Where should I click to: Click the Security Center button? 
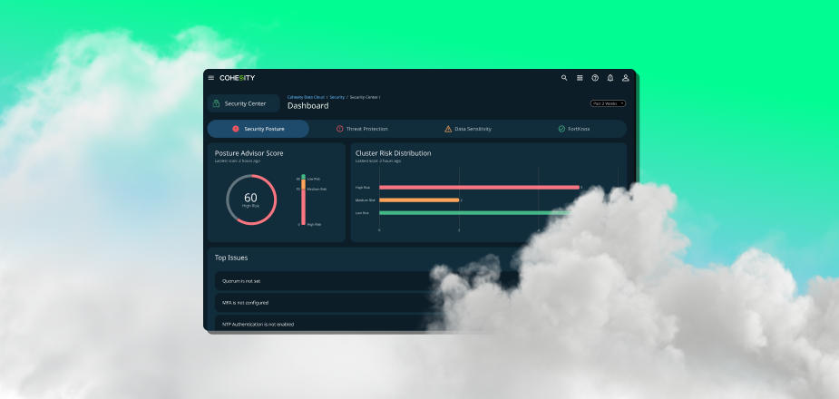(x=243, y=103)
